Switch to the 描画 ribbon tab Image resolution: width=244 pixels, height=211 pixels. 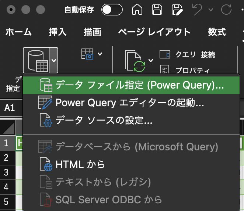[93, 32]
